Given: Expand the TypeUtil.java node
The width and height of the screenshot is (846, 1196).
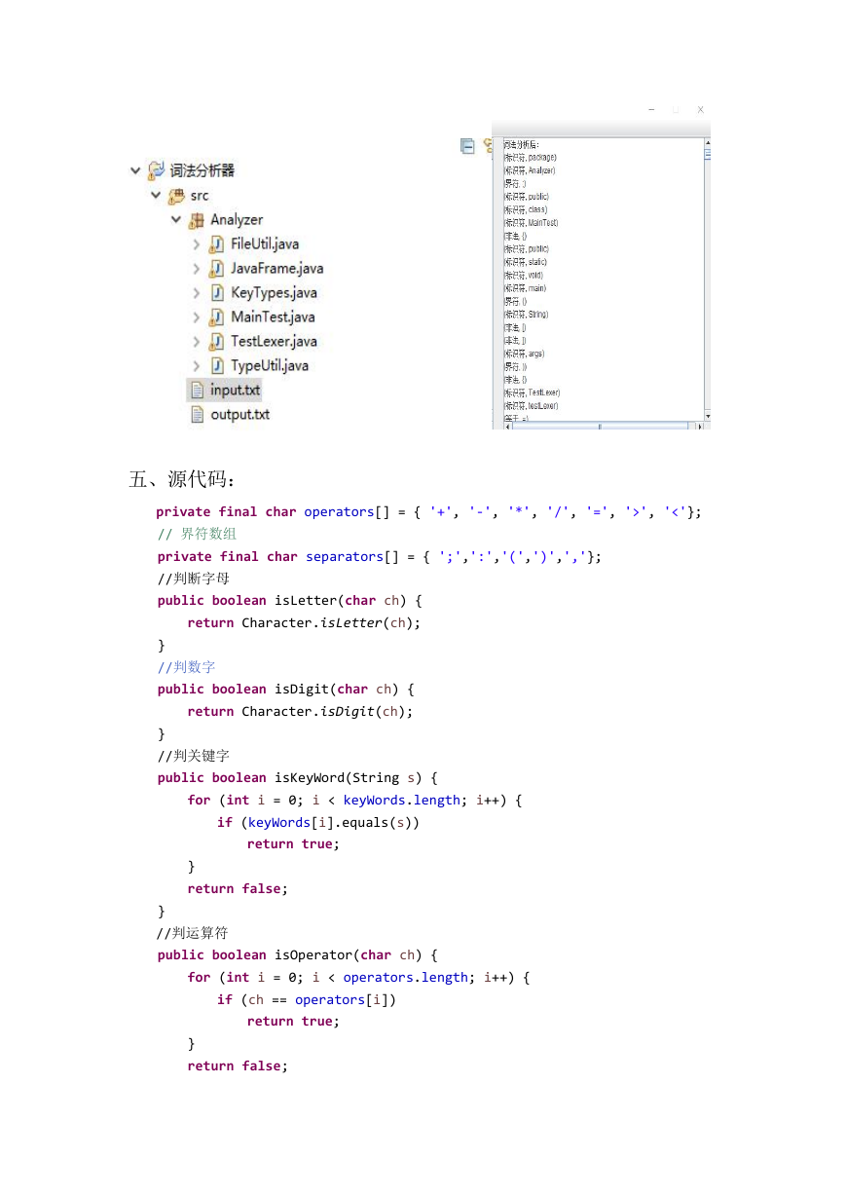Looking at the screenshot, I should tap(196, 366).
